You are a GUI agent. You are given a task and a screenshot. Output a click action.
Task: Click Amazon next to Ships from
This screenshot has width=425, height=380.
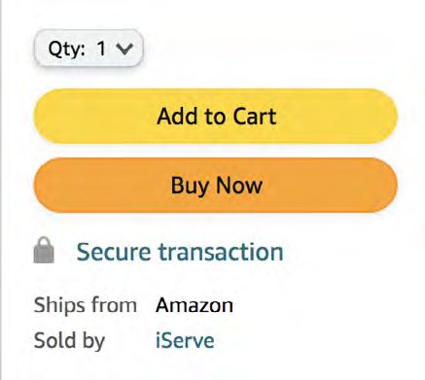(195, 305)
